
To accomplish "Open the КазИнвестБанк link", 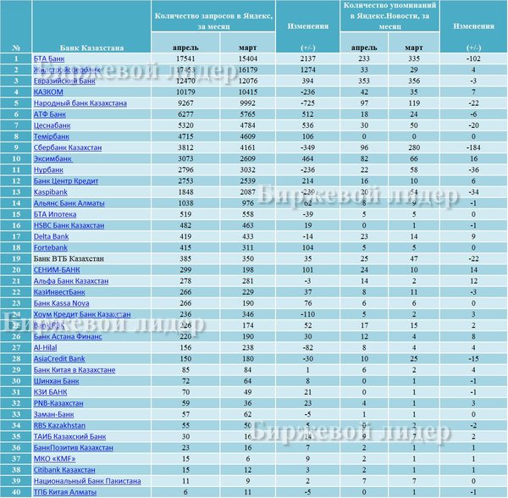I will [59, 292].
